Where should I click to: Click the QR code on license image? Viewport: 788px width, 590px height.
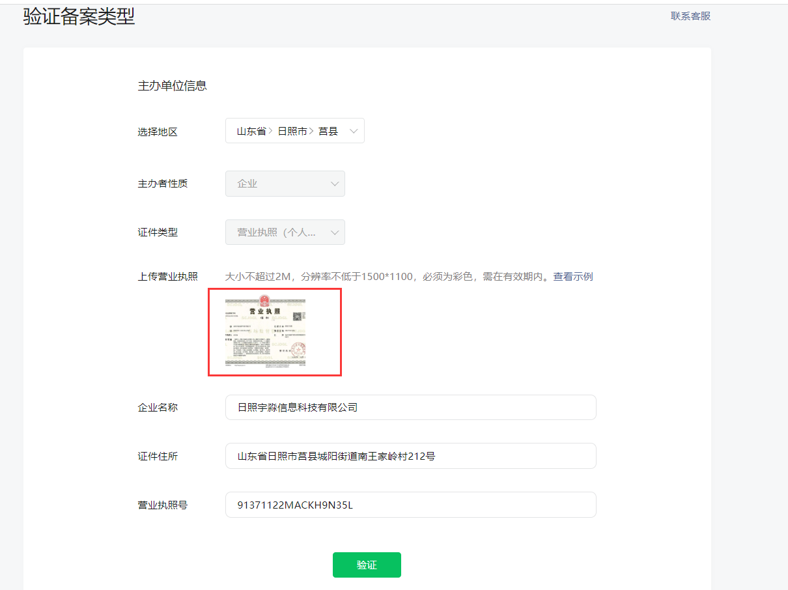click(x=297, y=317)
